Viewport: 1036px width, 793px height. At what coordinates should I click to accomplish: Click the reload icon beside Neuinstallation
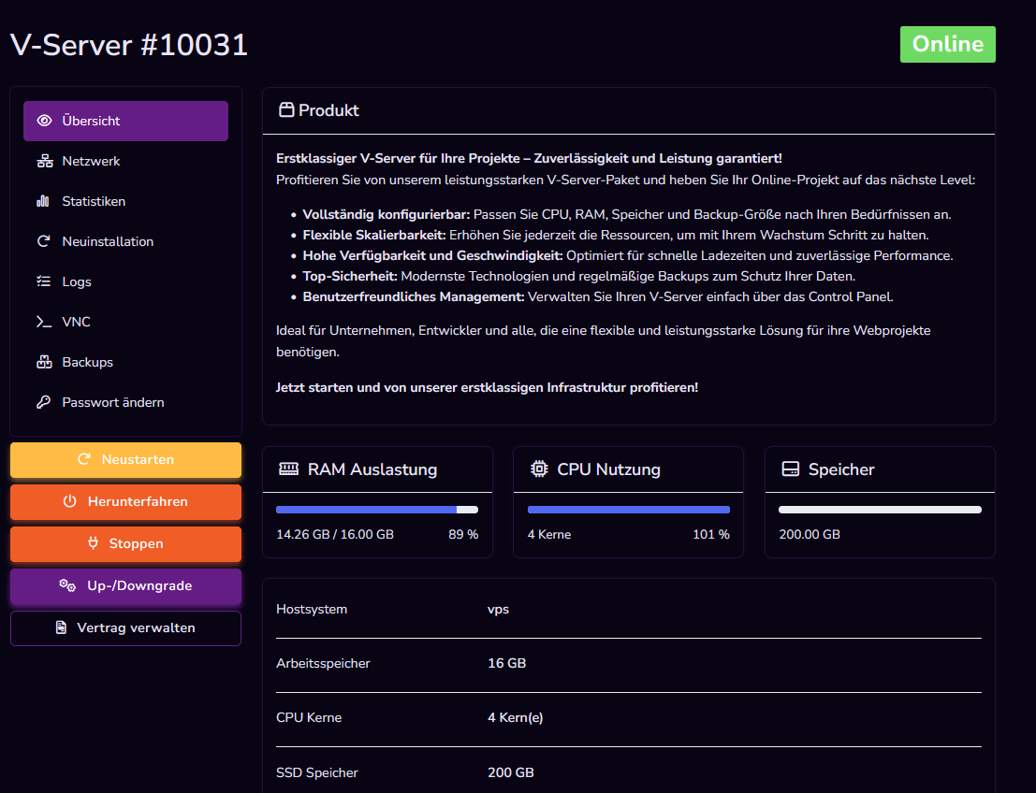coord(44,241)
